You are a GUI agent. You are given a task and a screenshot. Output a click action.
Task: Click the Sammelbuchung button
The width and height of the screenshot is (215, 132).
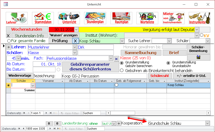click(140, 53)
